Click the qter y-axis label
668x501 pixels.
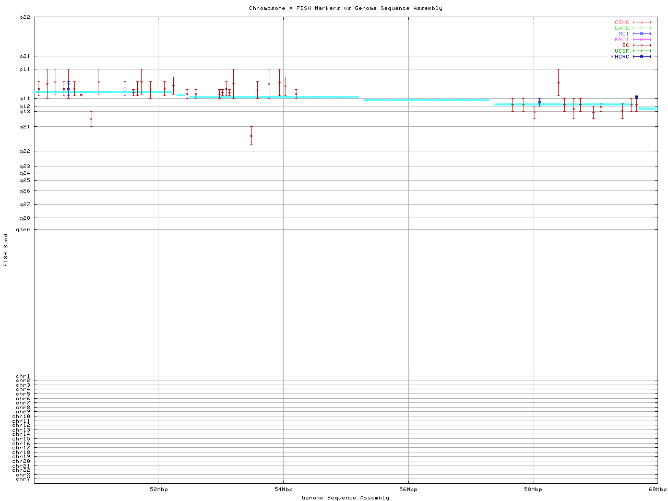[22, 230]
